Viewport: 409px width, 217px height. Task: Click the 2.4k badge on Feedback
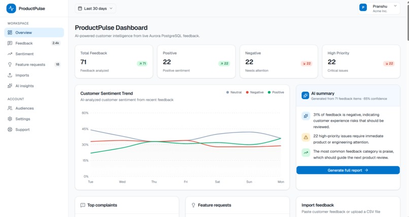click(x=55, y=43)
